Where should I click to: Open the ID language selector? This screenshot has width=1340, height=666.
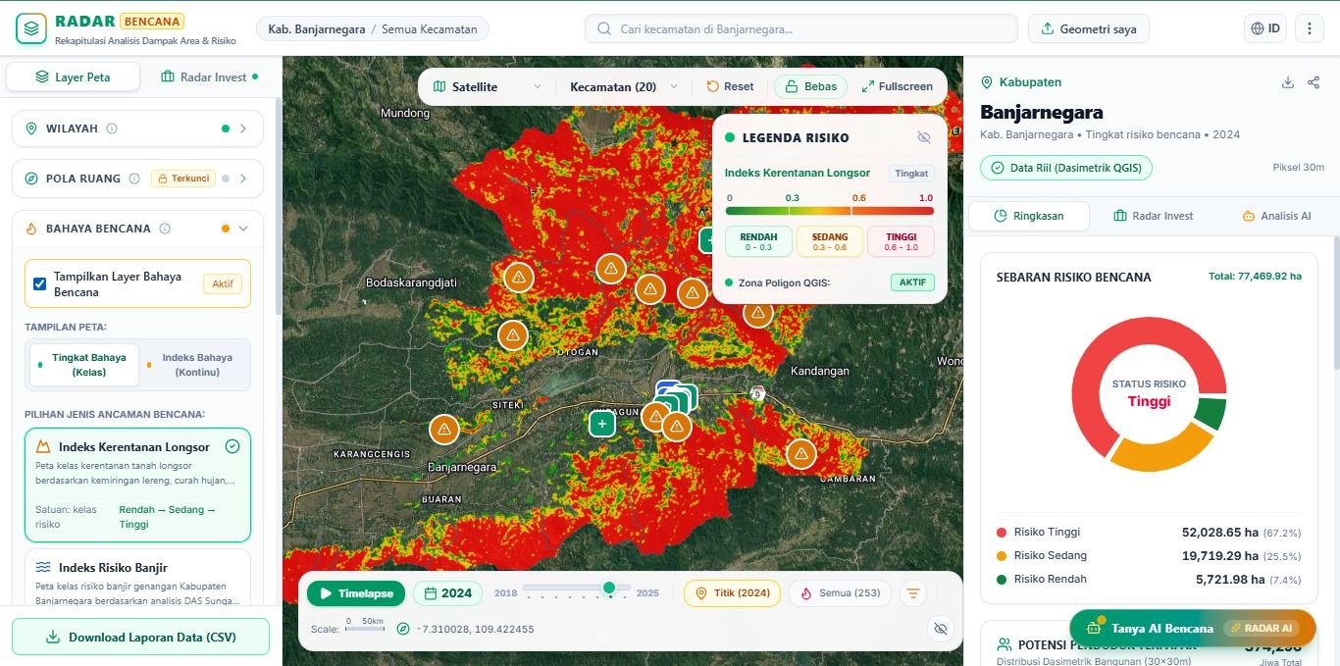1265,28
